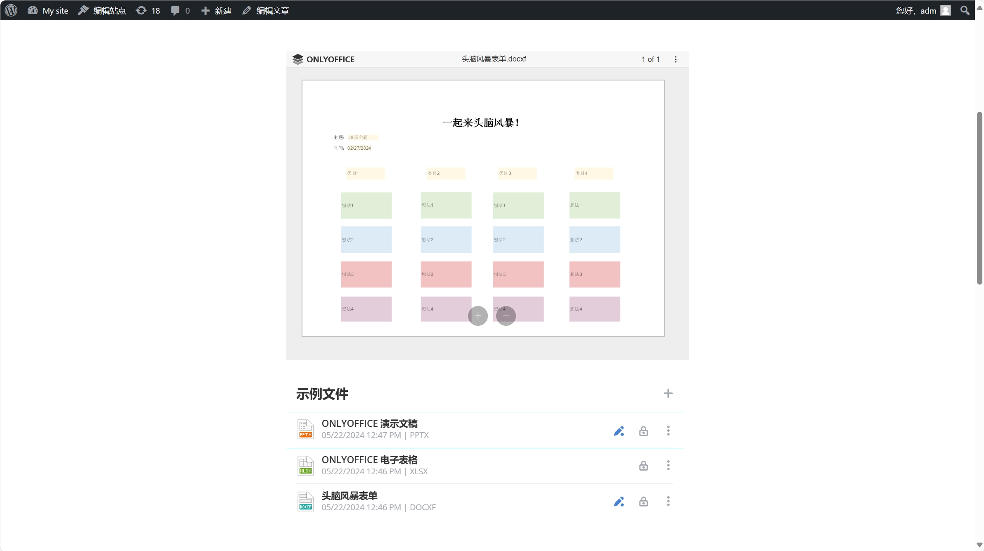Open the WordPress logo menu

(11, 10)
